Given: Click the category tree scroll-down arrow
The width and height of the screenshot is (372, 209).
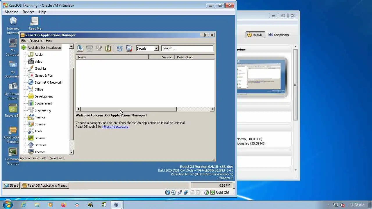Looking at the screenshot, I should point(71,152).
